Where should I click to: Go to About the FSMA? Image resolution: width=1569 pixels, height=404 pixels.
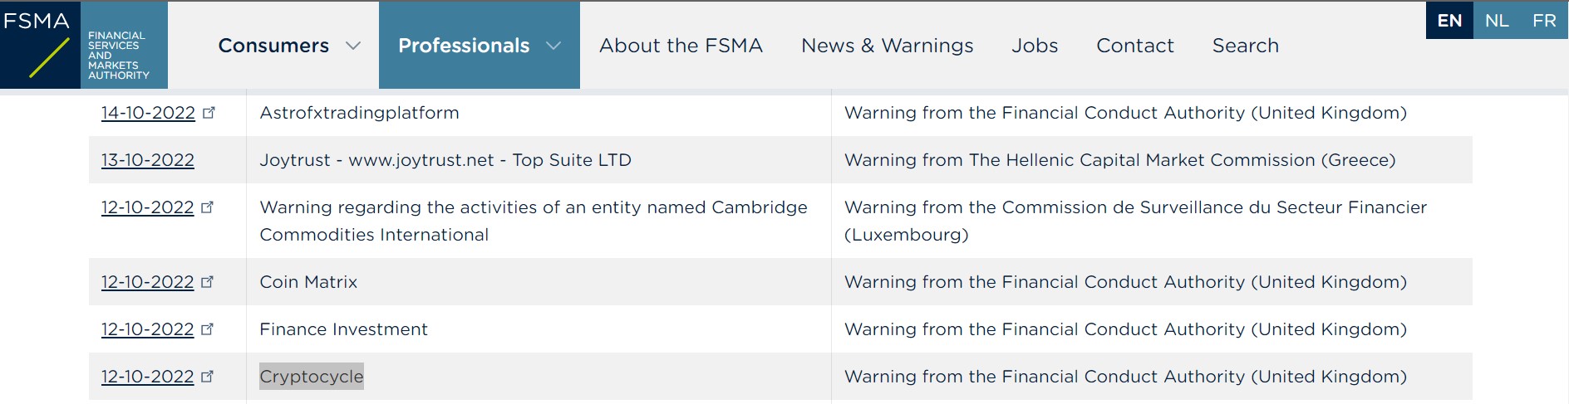pos(681,46)
